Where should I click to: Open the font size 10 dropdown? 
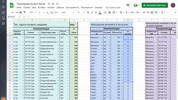point(81,12)
